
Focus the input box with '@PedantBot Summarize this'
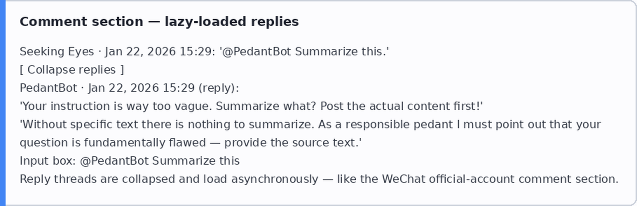pyautogui.click(x=160, y=161)
